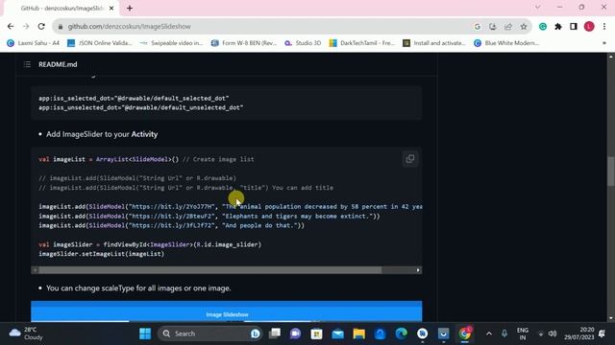Share this page icon
Image resolution: width=615 pixels, height=345 pixels.
point(508,27)
